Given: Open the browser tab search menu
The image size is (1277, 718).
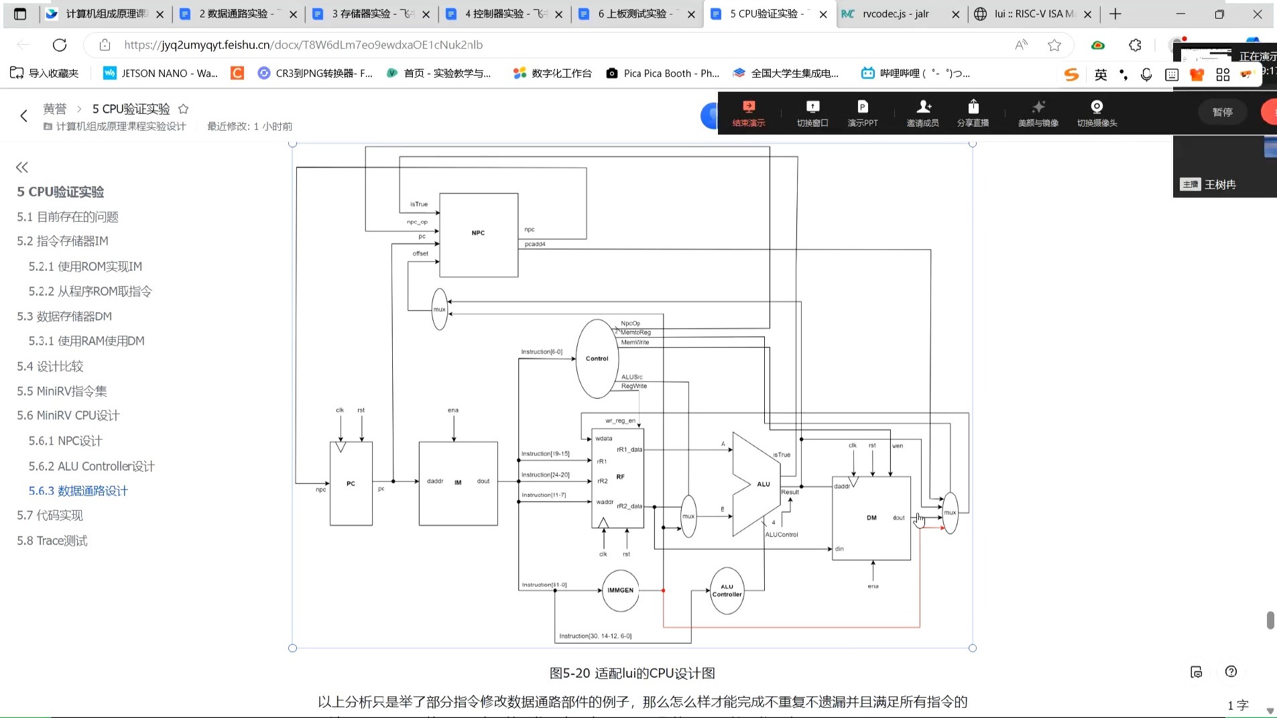Looking at the screenshot, I should [x=20, y=13].
